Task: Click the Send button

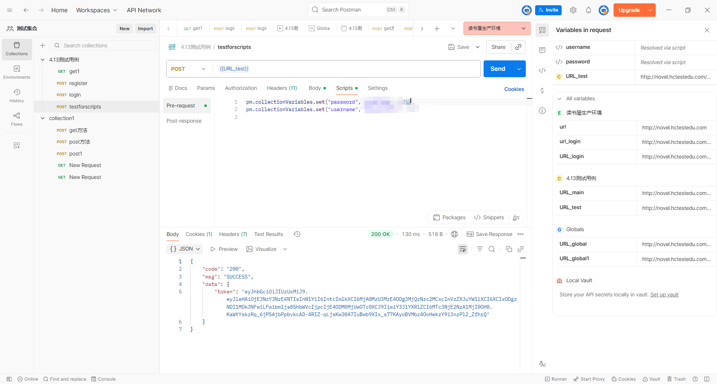Action: (x=497, y=69)
